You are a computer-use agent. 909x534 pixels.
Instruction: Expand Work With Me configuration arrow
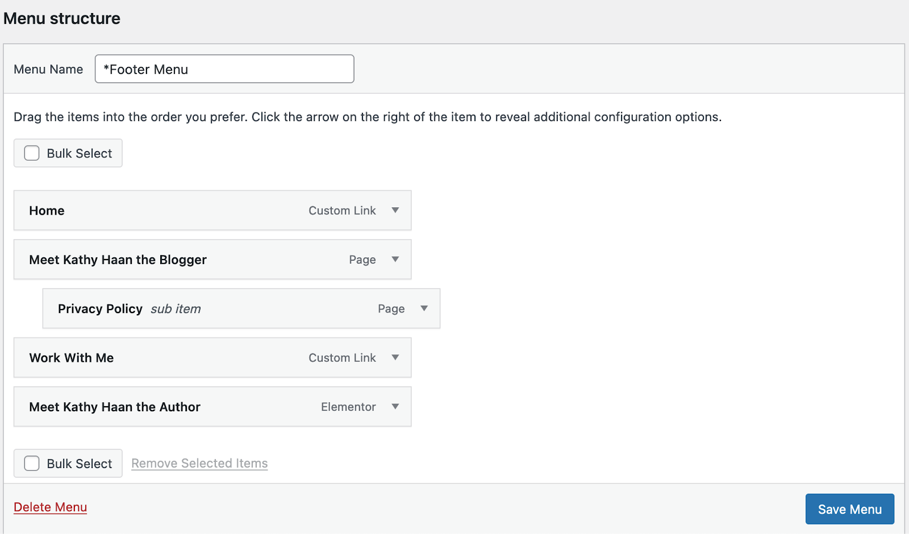395,358
